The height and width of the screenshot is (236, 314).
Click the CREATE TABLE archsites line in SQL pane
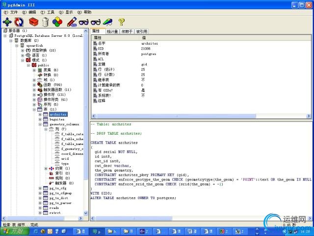[x=114, y=143]
